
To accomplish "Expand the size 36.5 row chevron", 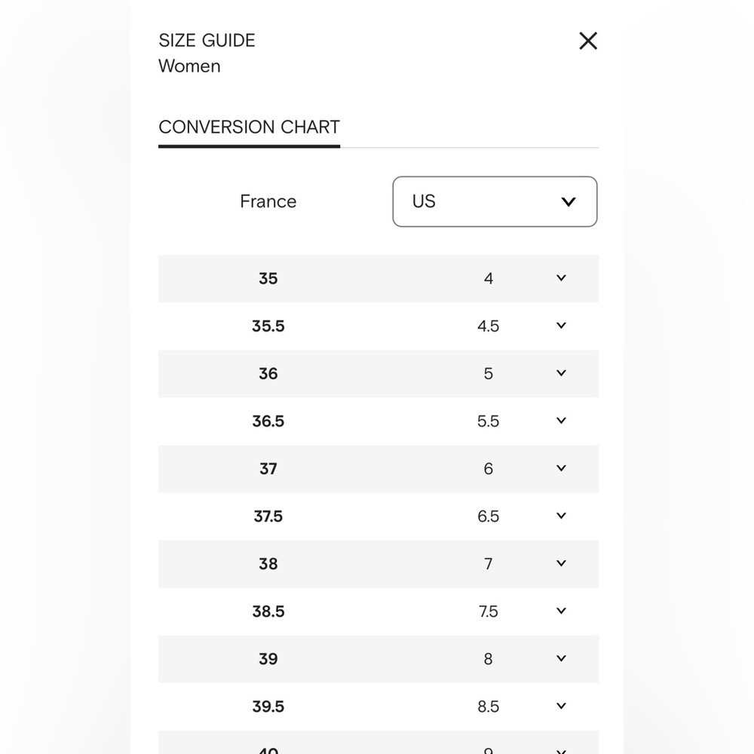I will pyautogui.click(x=561, y=421).
